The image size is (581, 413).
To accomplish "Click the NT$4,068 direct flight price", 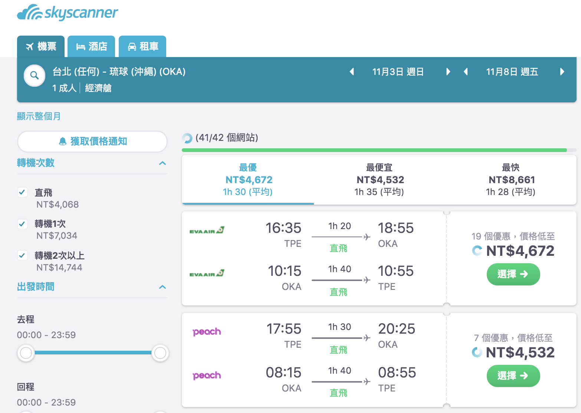I will [58, 205].
